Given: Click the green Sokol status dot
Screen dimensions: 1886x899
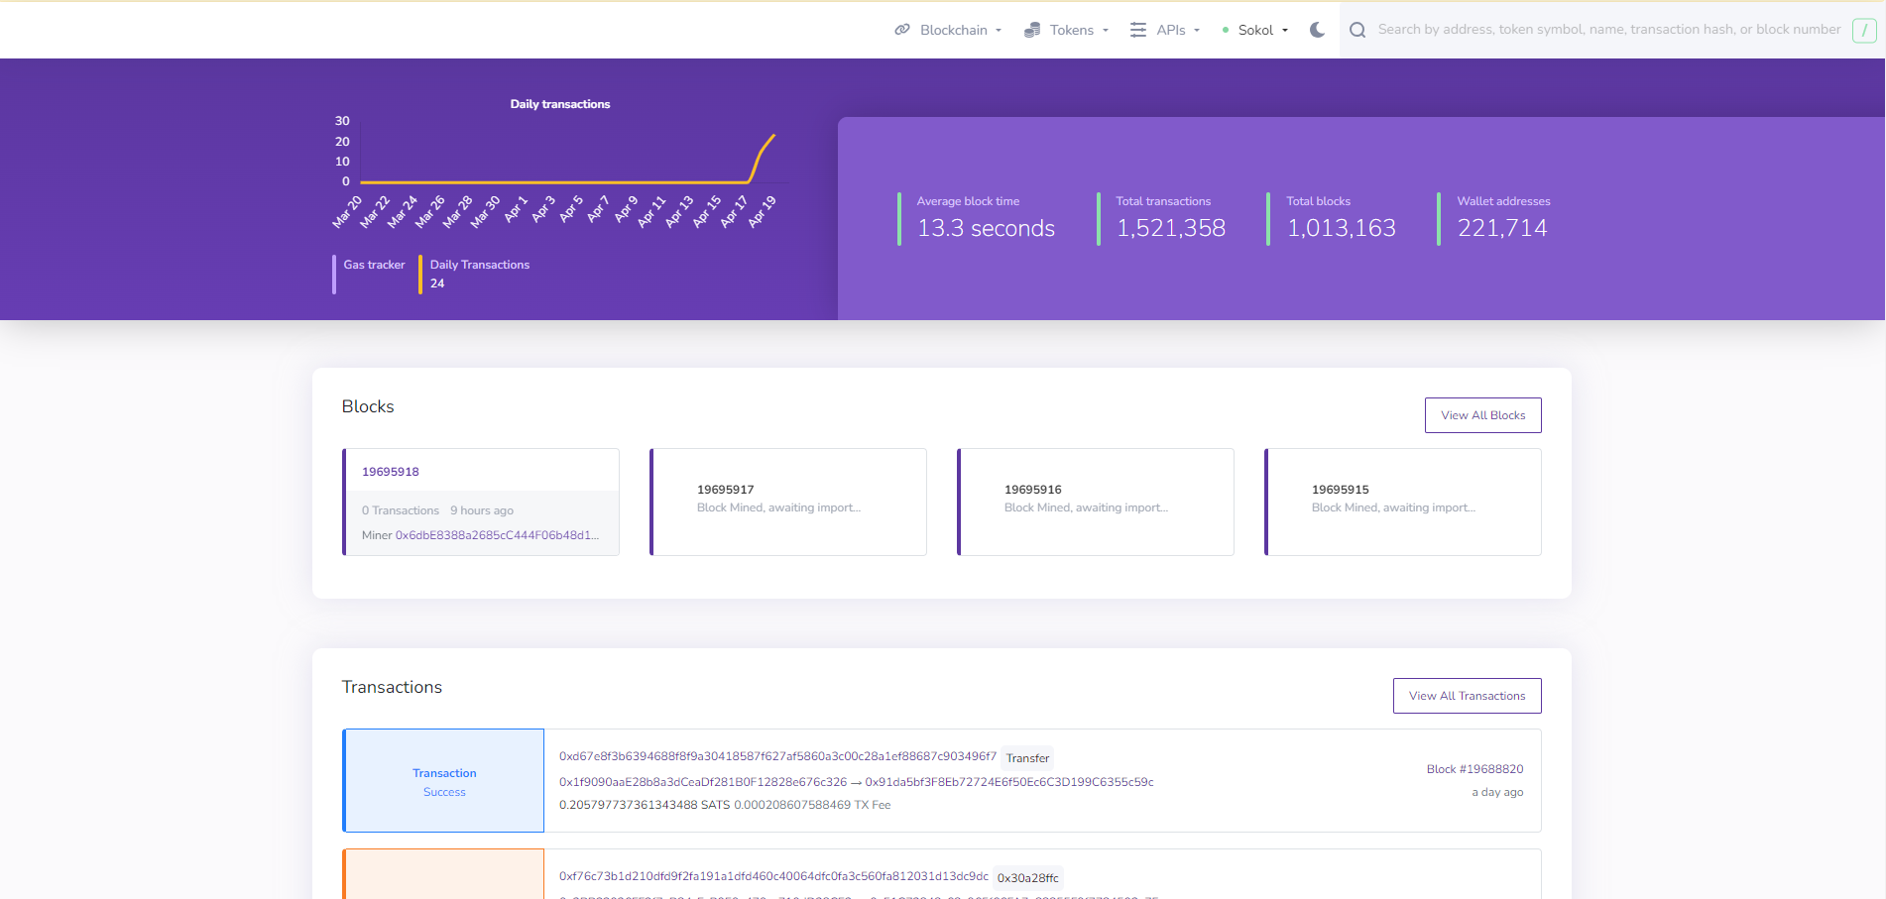Looking at the screenshot, I should (x=1226, y=30).
